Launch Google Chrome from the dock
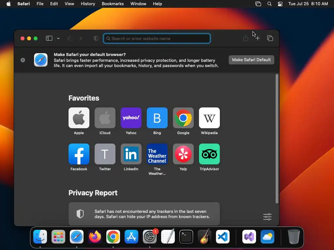The width and height of the screenshot is (334, 250). (113, 237)
